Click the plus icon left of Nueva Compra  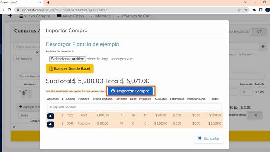10,16
